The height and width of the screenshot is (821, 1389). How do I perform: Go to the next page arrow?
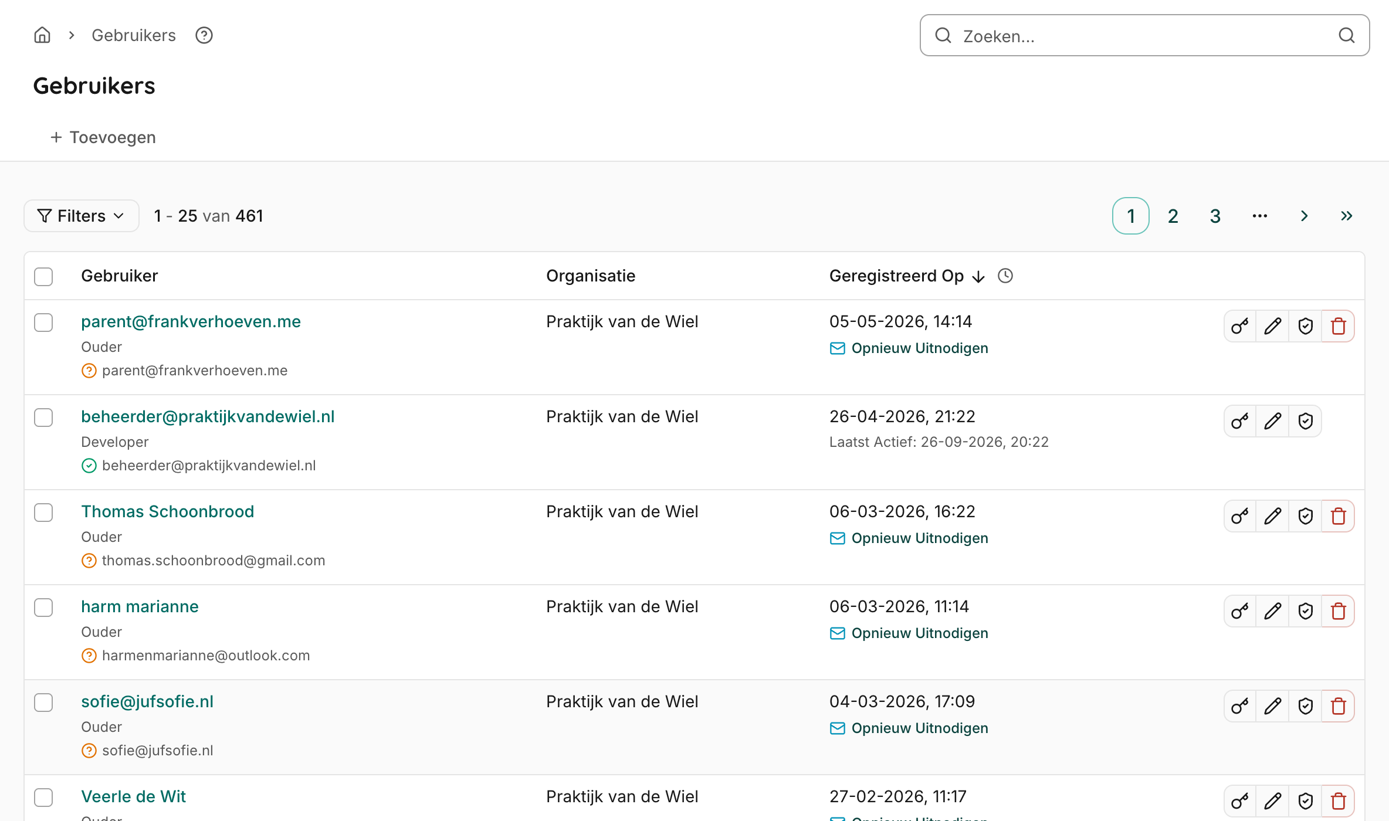[1304, 216]
